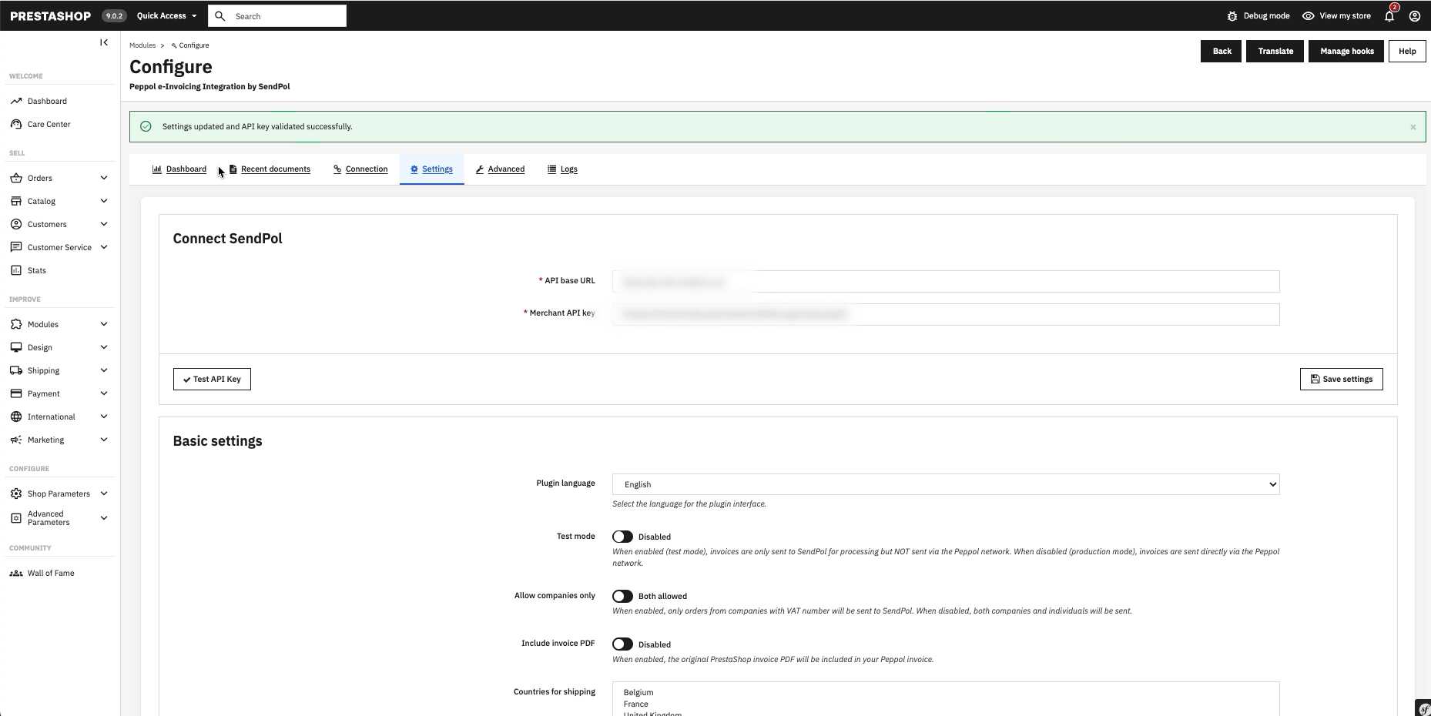The height and width of the screenshot is (716, 1431).
Task: Enable the Test mode toggle
Action: coord(622,537)
